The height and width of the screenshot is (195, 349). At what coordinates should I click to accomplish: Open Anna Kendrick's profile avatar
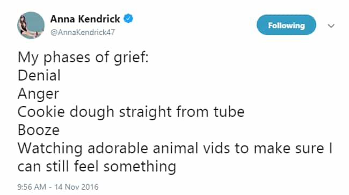31,25
